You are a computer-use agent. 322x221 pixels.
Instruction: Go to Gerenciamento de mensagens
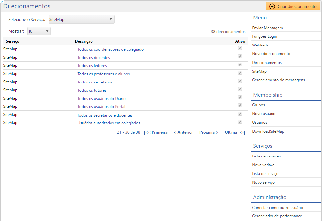coord(278,80)
